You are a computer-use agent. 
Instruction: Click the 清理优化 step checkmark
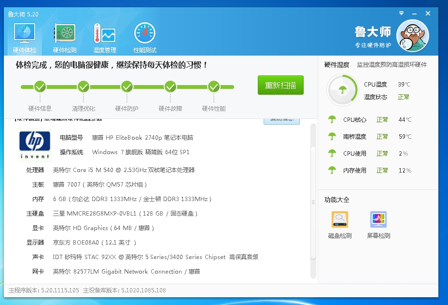[x=84, y=87]
